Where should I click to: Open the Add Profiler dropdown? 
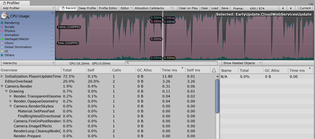[28, 8]
